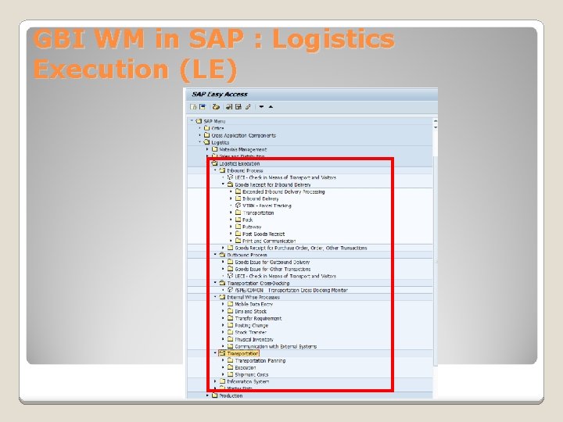The height and width of the screenshot is (422, 563).
Task: Click the User Menu toolbar icon
Action: (193, 107)
